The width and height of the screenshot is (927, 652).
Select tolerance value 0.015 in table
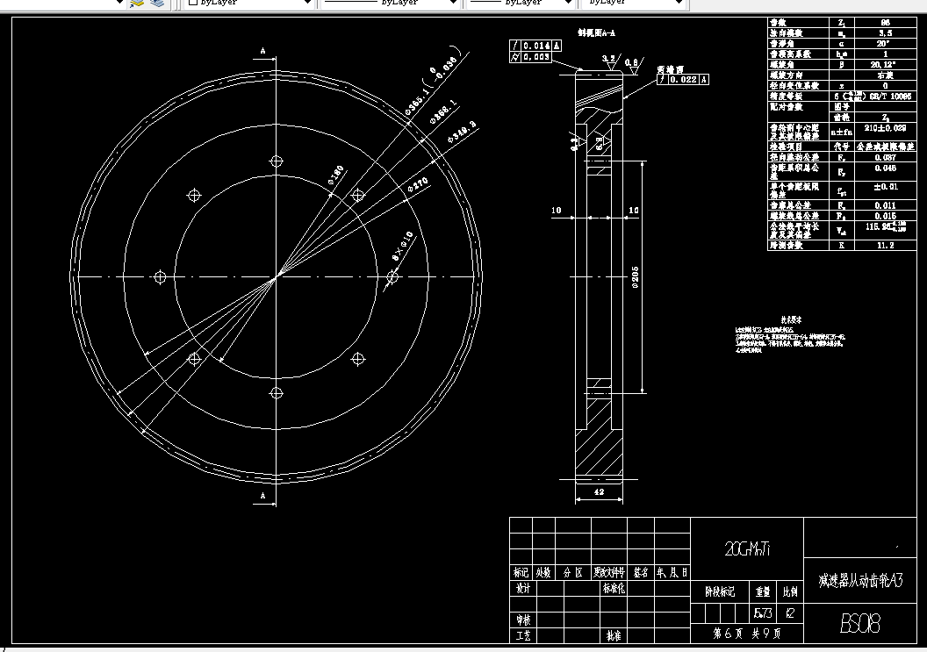[886, 217]
